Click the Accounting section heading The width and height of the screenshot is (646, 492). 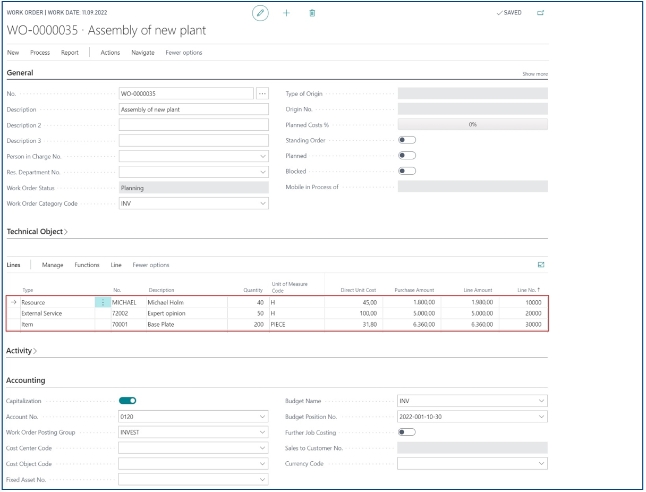[x=25, y=380]
